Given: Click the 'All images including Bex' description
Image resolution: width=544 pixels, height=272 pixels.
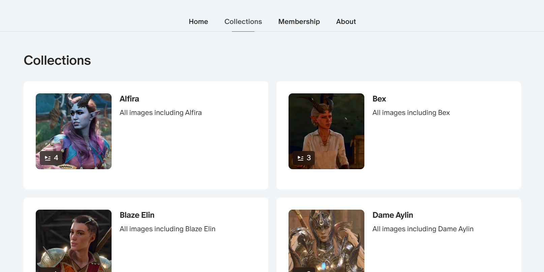Looking at the screenshot, I should pos(411,113).
